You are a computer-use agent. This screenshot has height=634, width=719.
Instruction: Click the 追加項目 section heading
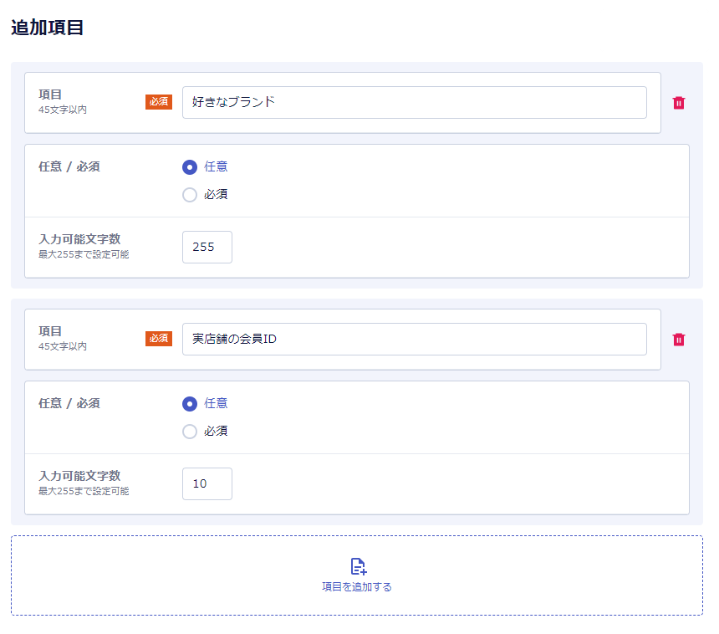pos(47,28)
